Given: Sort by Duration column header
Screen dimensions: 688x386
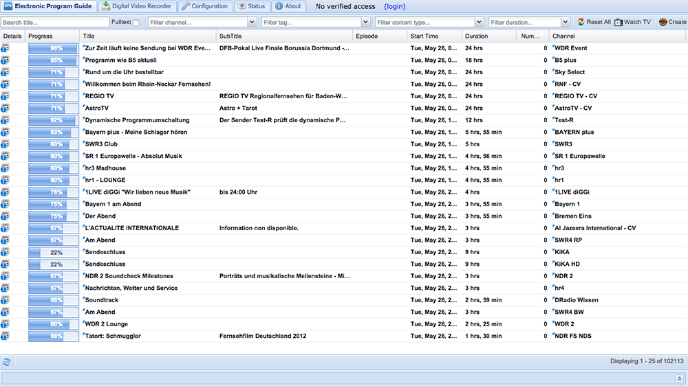Looking at the screenshot, I should click(x=488, y=36).
